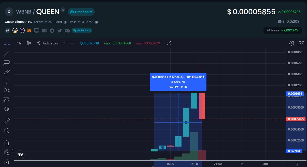307x167 pixels.
Task: Click the 24 hours change badge
Action: pyautogui.click(x=283, y=30)
